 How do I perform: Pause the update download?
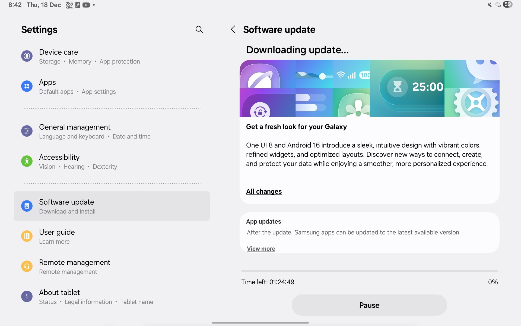[369, 305]
